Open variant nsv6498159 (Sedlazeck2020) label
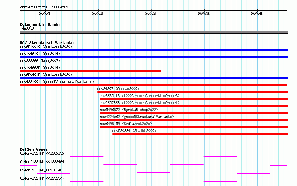The height and width of the screenshot is (186, 297). pos(126,124)
